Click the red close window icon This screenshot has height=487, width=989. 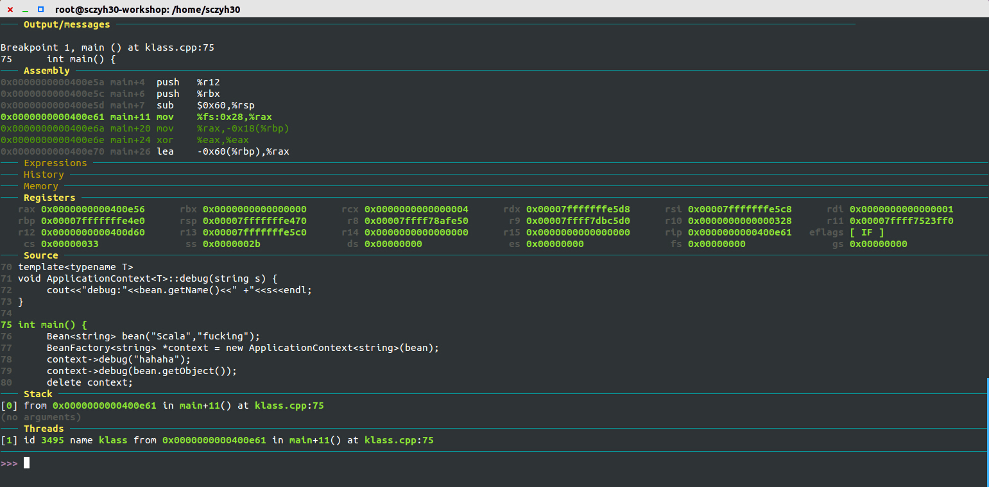[x=10, y=10]
